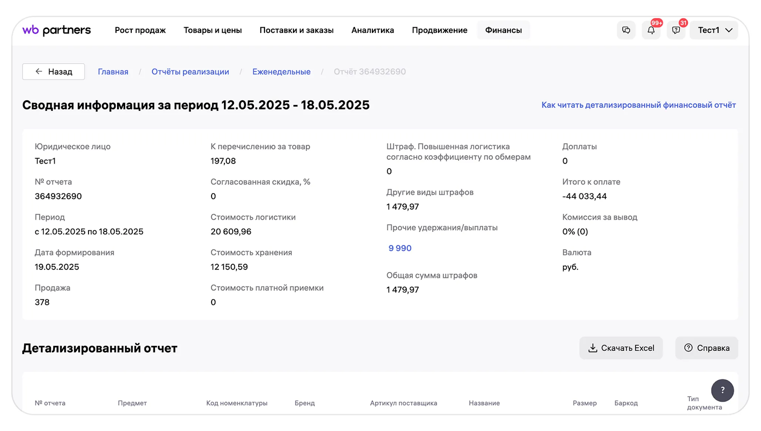Click the Сводная информация за период heading
This screenshot has width=761, height=431.
coord(196,105)
